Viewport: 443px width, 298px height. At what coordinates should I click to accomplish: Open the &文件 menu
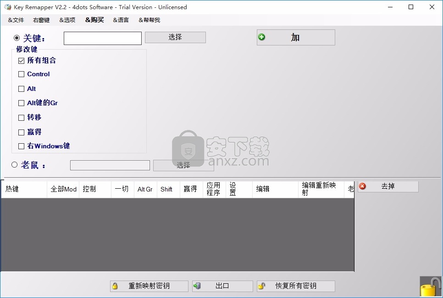(x=16, y=20)
